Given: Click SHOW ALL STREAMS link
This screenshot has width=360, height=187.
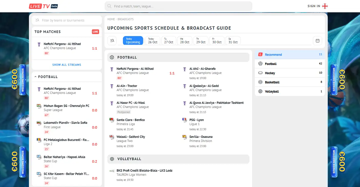Looking at the screenshot, I should tap(67, 65).
